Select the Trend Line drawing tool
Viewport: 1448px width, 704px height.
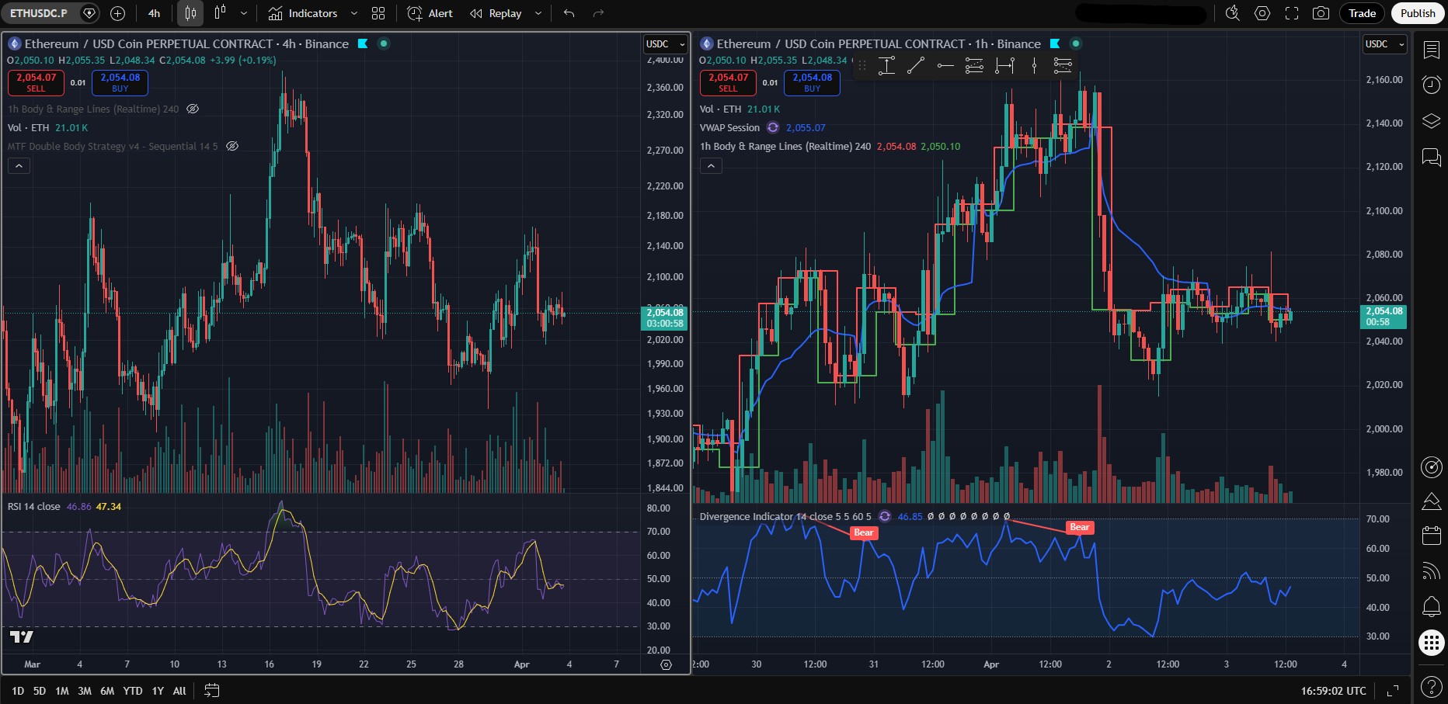[x=916, y=65]
